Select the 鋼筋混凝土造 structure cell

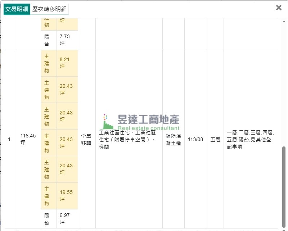pos(173,139)
